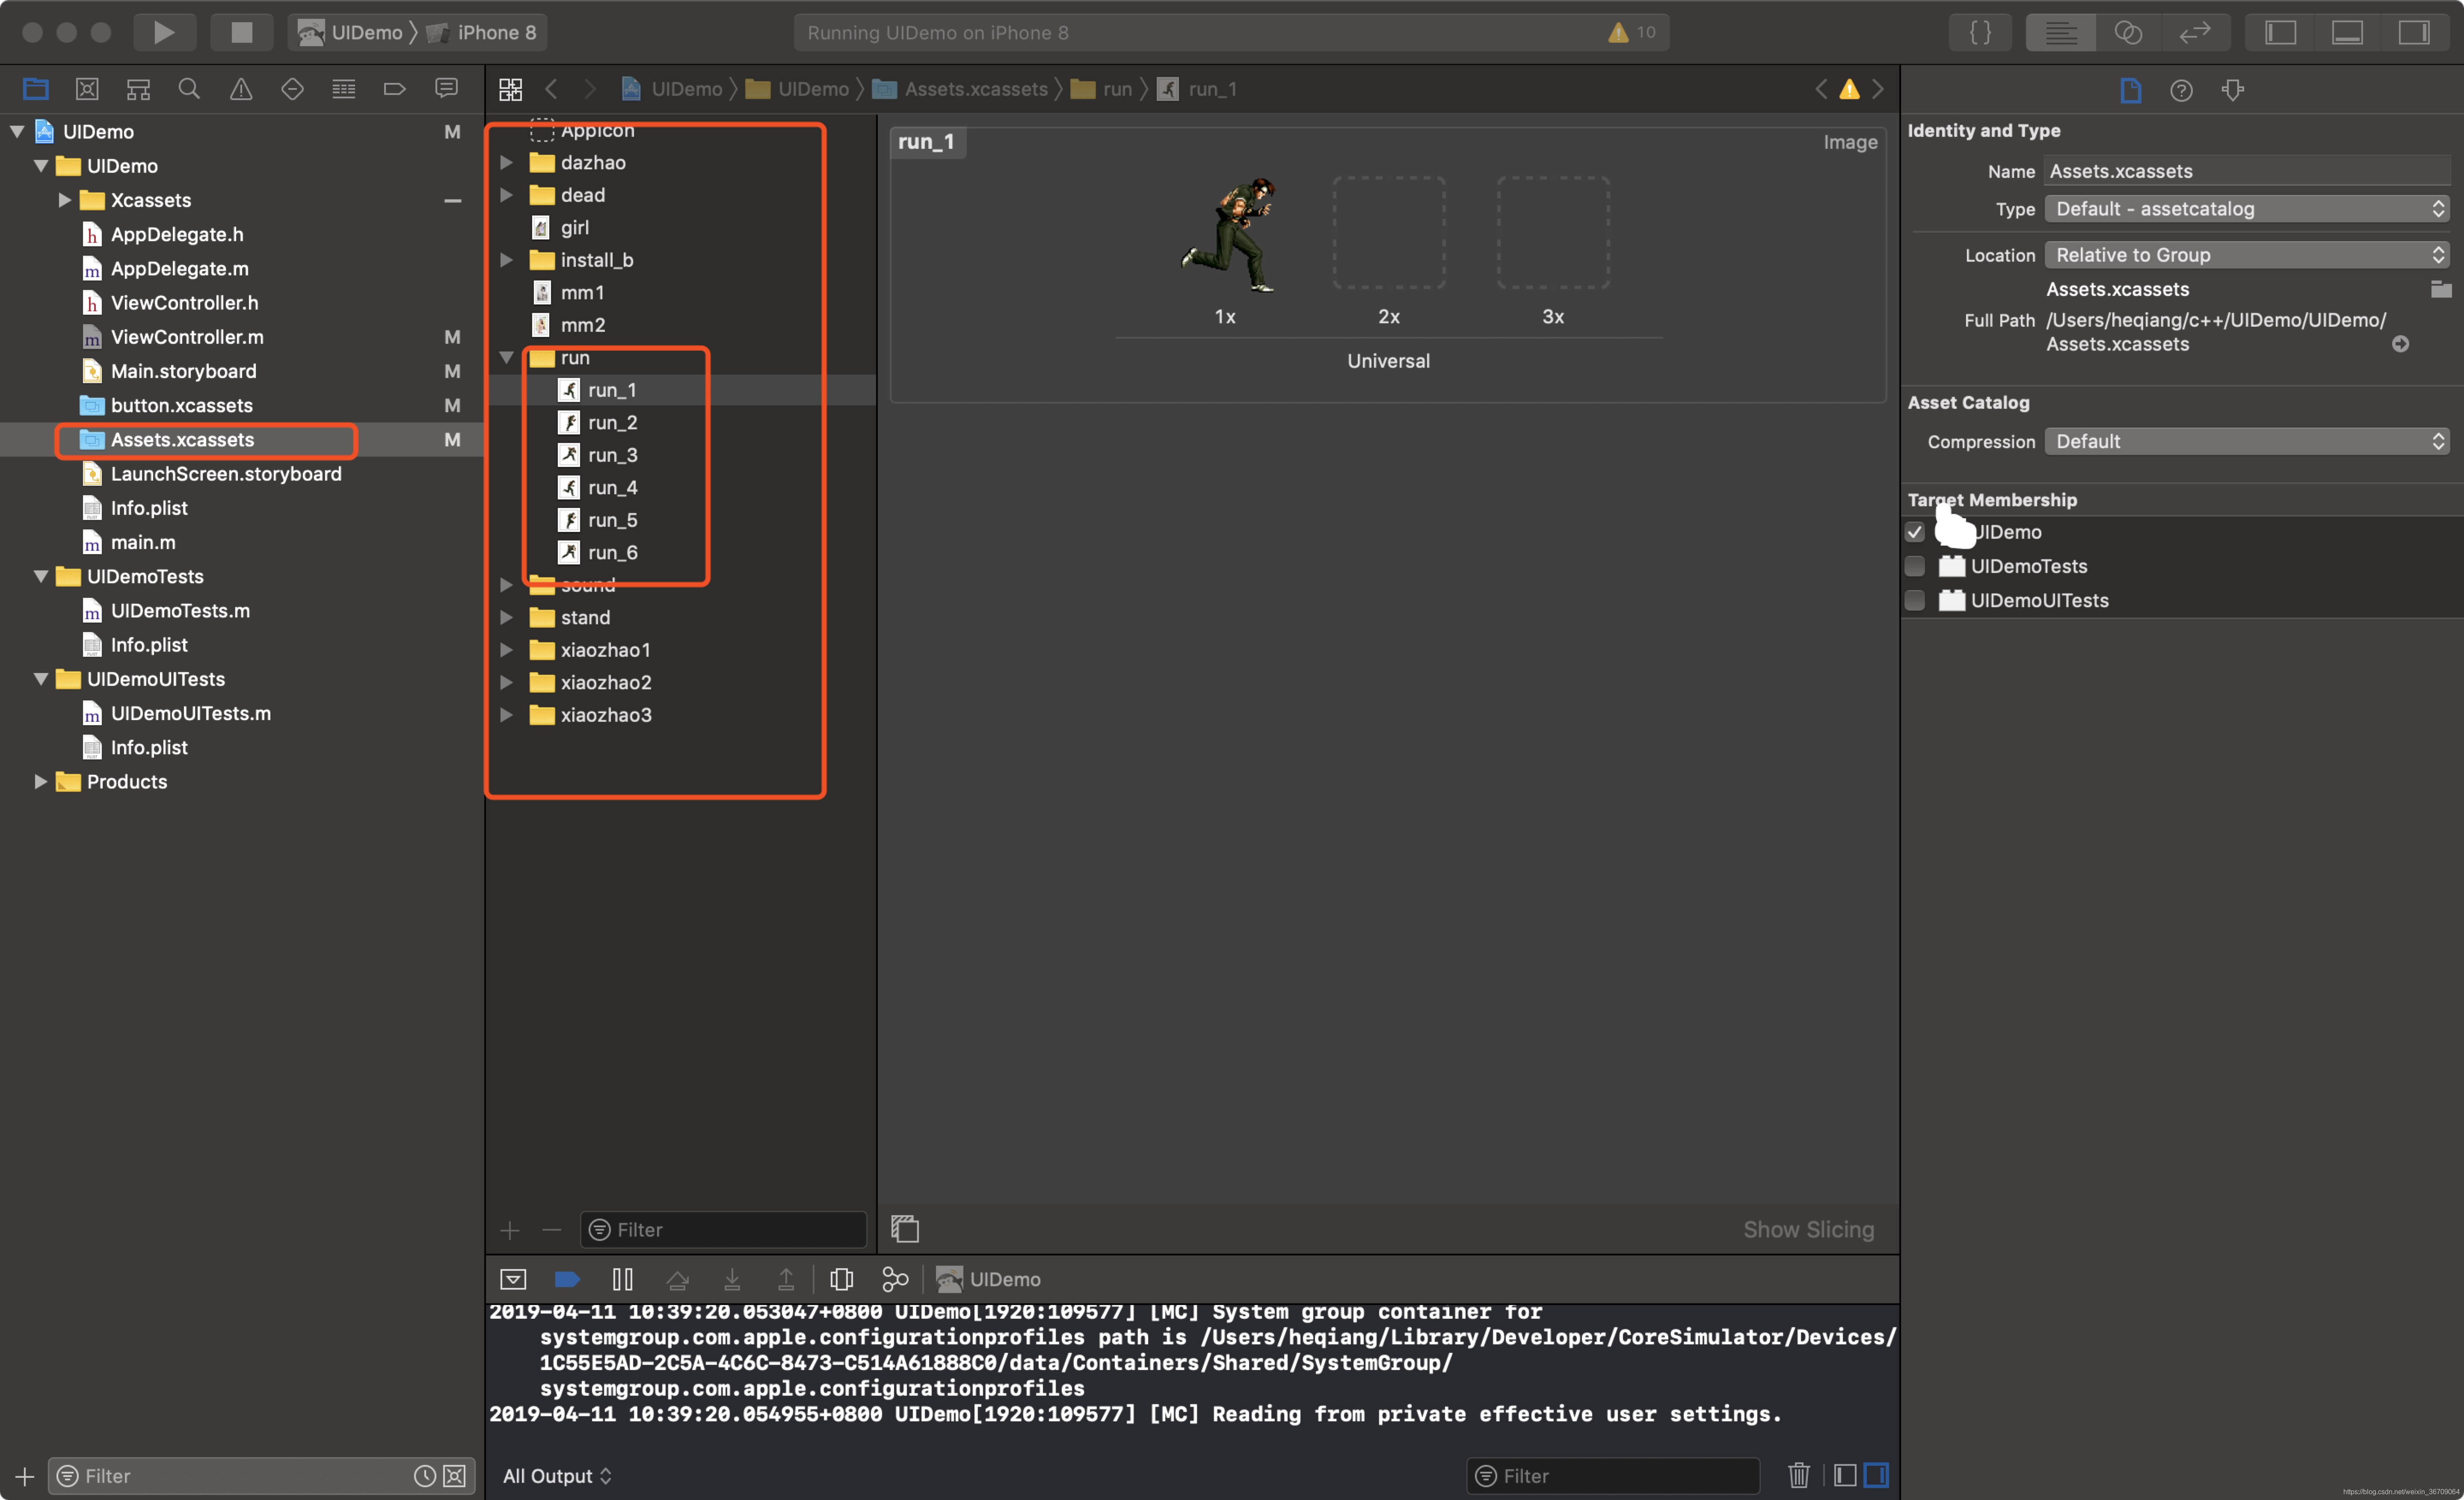Toggle the Inspectors pane visibility button
The image size is (2464, 1500).
click(2414, 32)
